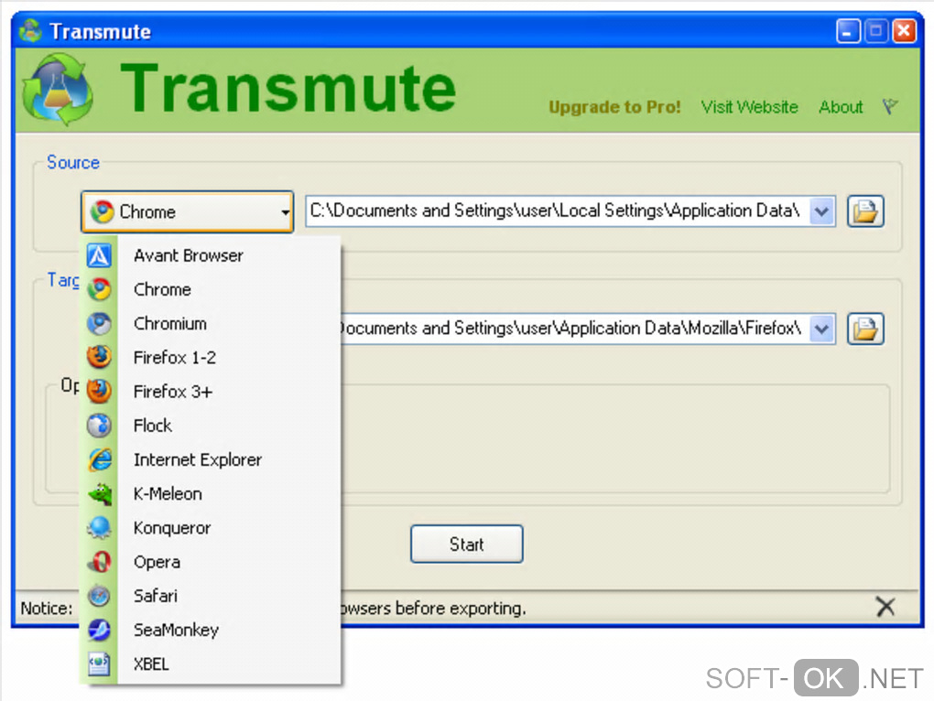The height and width of the screenshot is (701, 934).
Task: Select the Chrome entry in the list
Action: click(211, 290)
